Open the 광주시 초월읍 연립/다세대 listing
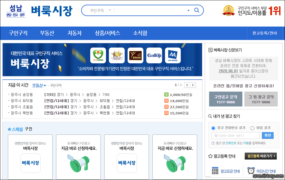The height and width of the screenshot is (180, 285). [x=90, y=107]
